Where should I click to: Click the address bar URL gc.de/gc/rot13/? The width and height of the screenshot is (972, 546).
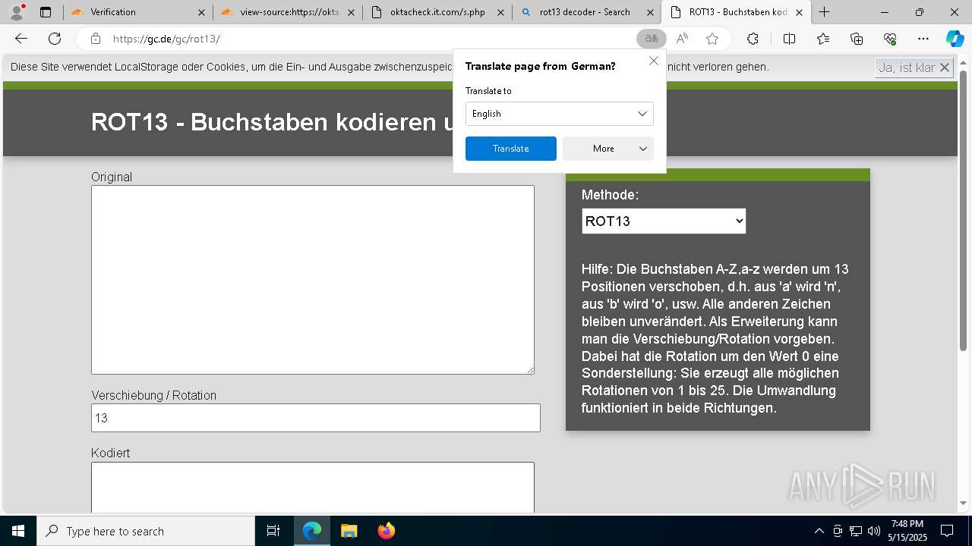point(166,39)
